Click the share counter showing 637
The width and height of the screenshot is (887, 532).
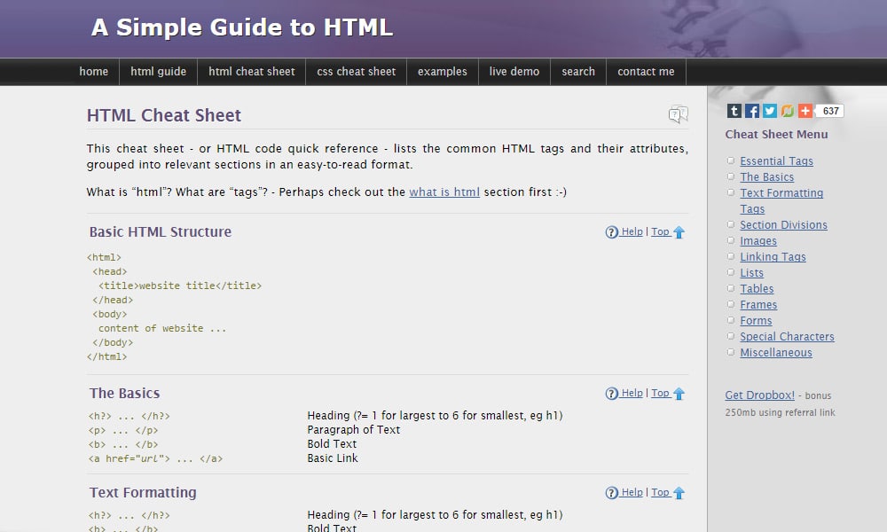click(x=830, y=111)
